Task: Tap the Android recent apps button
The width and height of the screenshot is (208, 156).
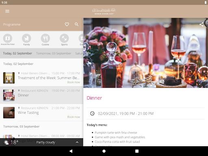Action: (x=137, y=151)
